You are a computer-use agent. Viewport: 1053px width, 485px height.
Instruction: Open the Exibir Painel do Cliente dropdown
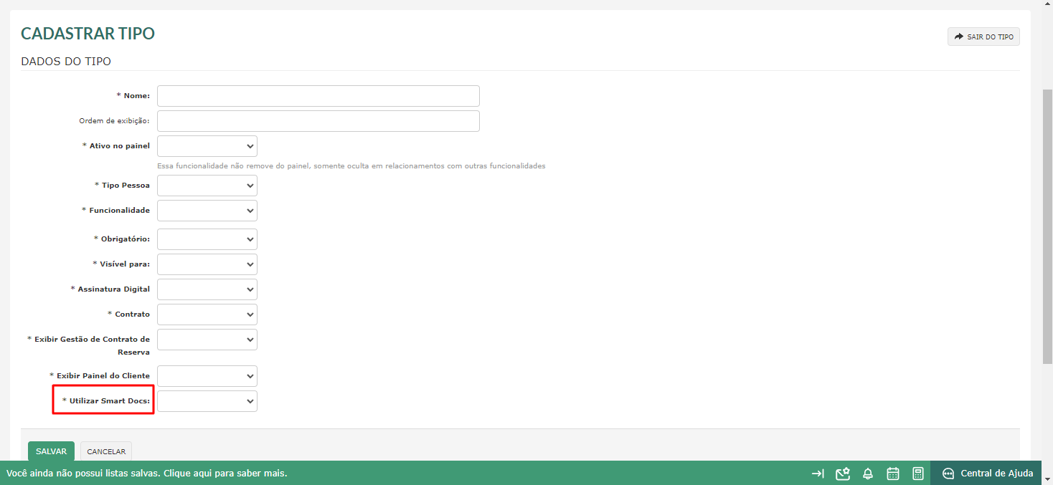coord(207,376)
